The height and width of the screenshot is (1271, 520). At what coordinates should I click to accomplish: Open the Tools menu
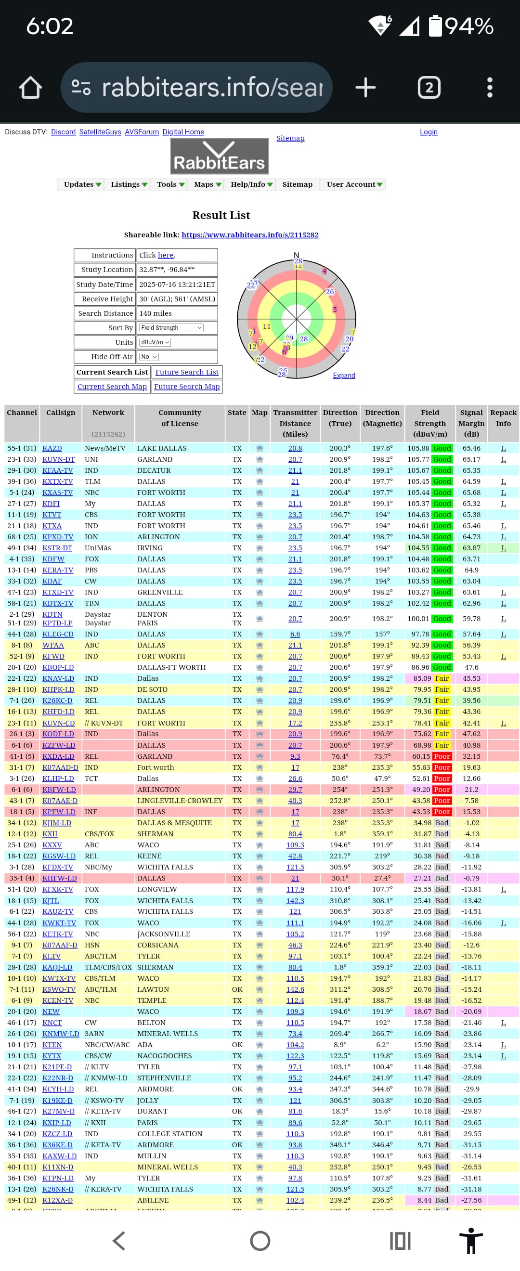pyautogui.click(x=170, y=184)
